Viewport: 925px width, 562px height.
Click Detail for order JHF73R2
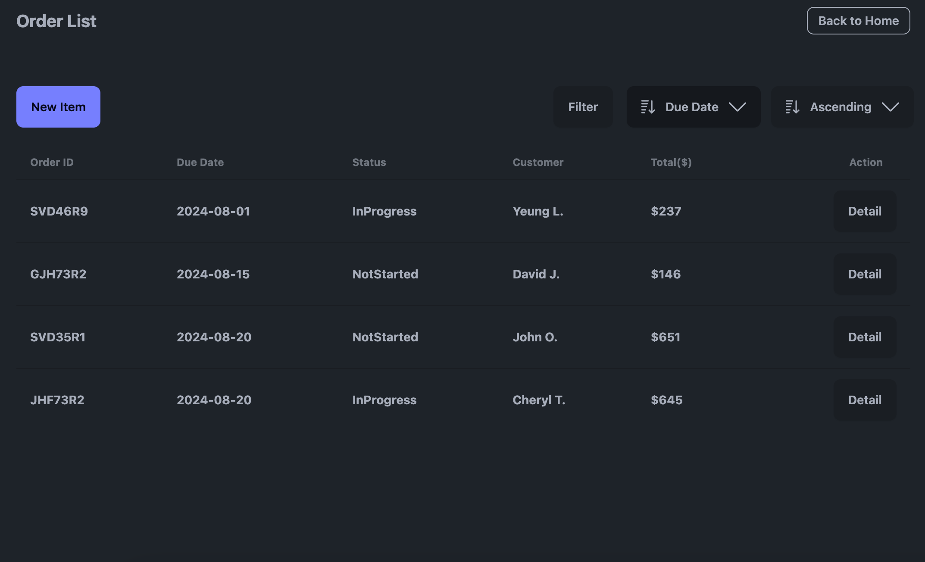click(864, 400)
